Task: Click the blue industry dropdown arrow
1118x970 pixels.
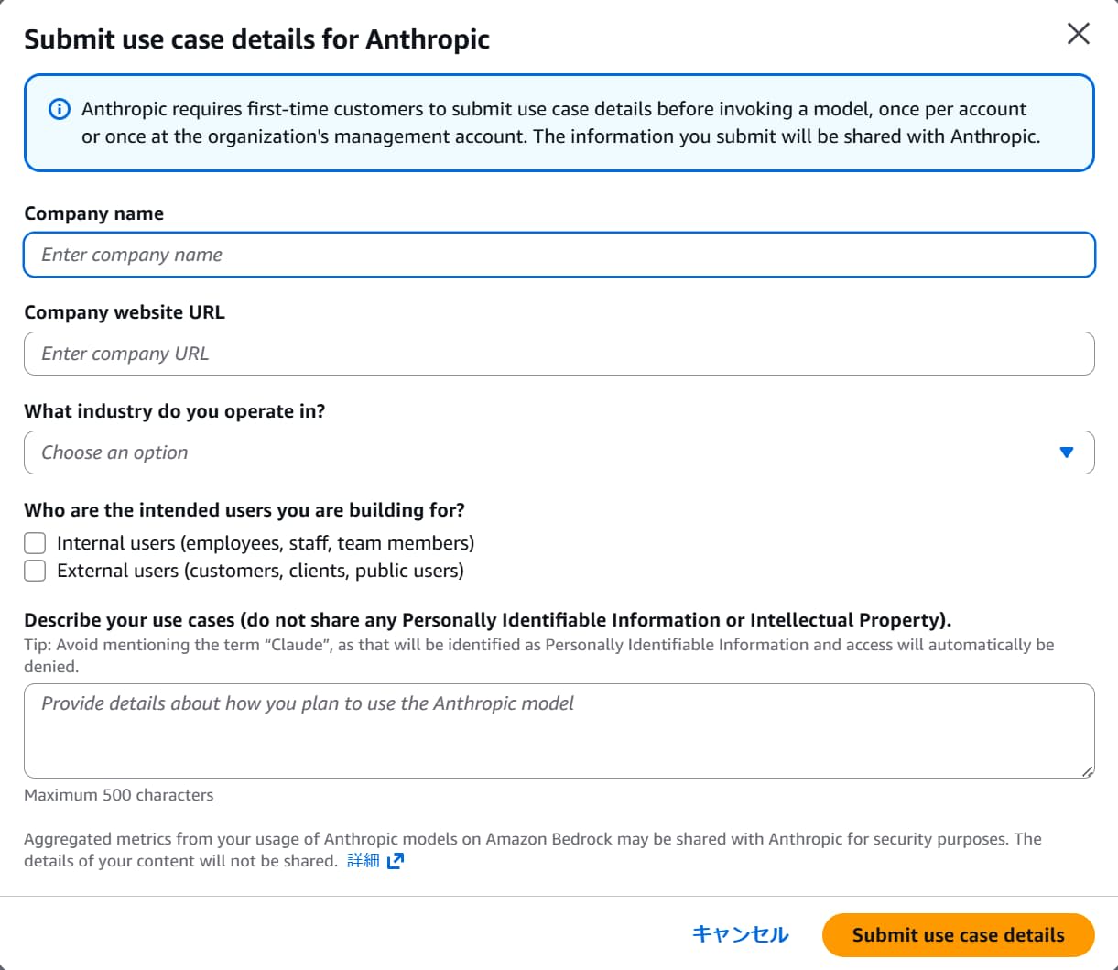Action: (x=1066, y=452)
